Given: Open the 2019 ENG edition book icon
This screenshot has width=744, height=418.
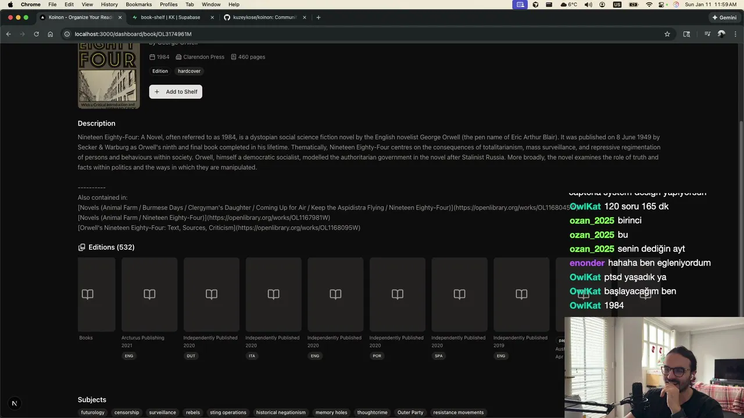Looking at the screenshot, I should [x=521, y=294].
